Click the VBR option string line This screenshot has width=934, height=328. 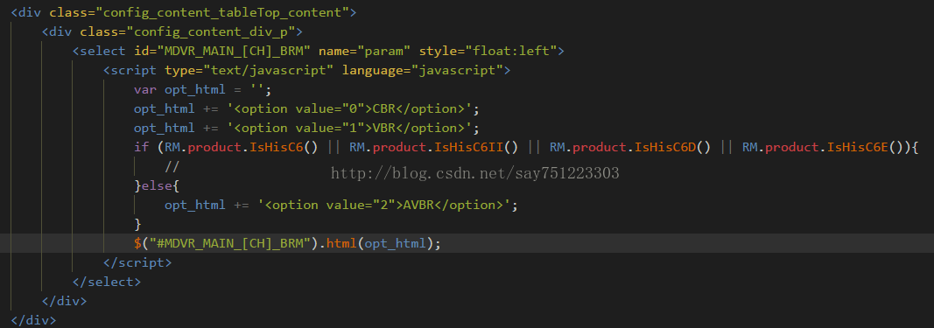coord(306,128)
